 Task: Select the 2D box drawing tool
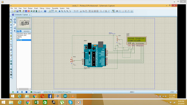[11, 61]
